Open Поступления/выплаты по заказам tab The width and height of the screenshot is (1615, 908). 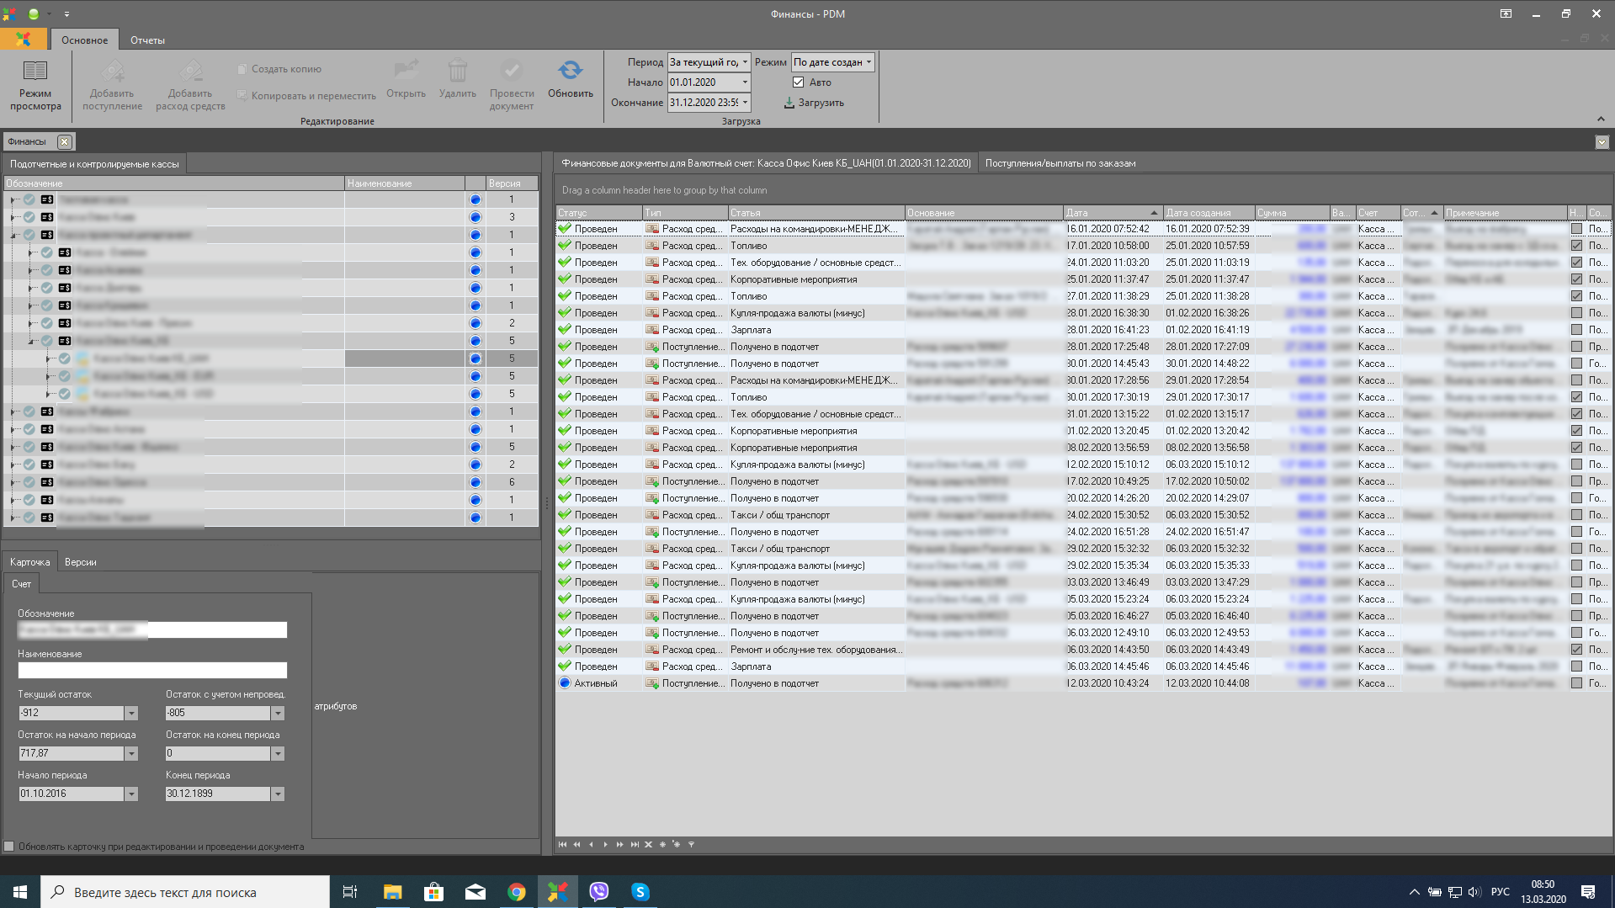[1060, 163]
